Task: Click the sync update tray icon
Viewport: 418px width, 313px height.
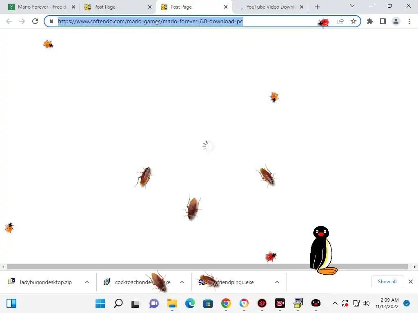Action: [x=345, y=303]
